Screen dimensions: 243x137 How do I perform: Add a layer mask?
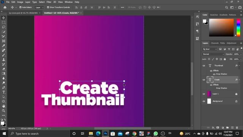[x=218, y=128]
